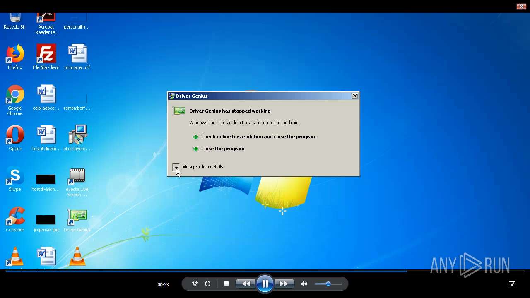Screen dimensions: 530x298
Task: Select the hostdivision... desktop file
Action: pyautogui.click(x=46, y=182)
